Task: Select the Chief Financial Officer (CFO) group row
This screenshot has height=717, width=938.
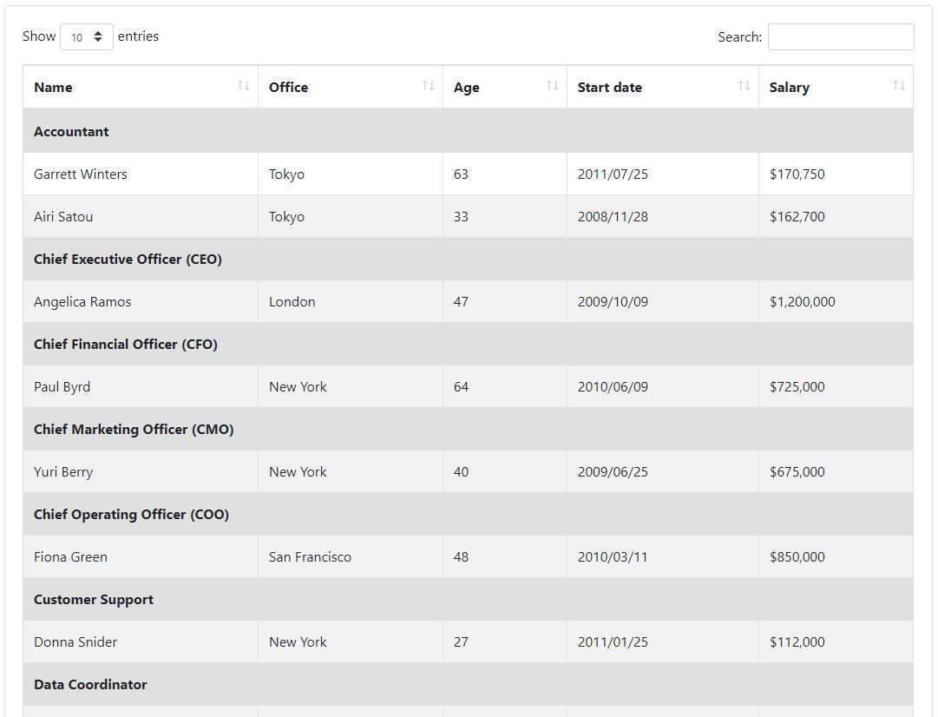Action: click(x=468, y=344)
